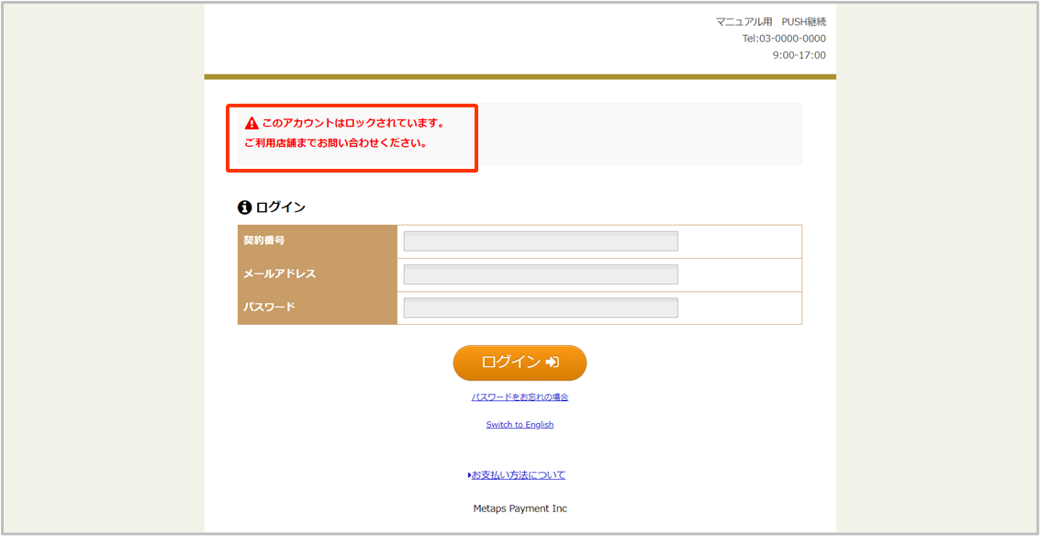Click the パスワード label cell

click(317, 307)
